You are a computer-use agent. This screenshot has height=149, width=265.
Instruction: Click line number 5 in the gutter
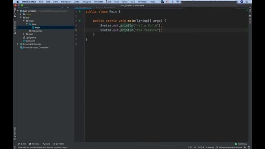[x=76, y=30]
